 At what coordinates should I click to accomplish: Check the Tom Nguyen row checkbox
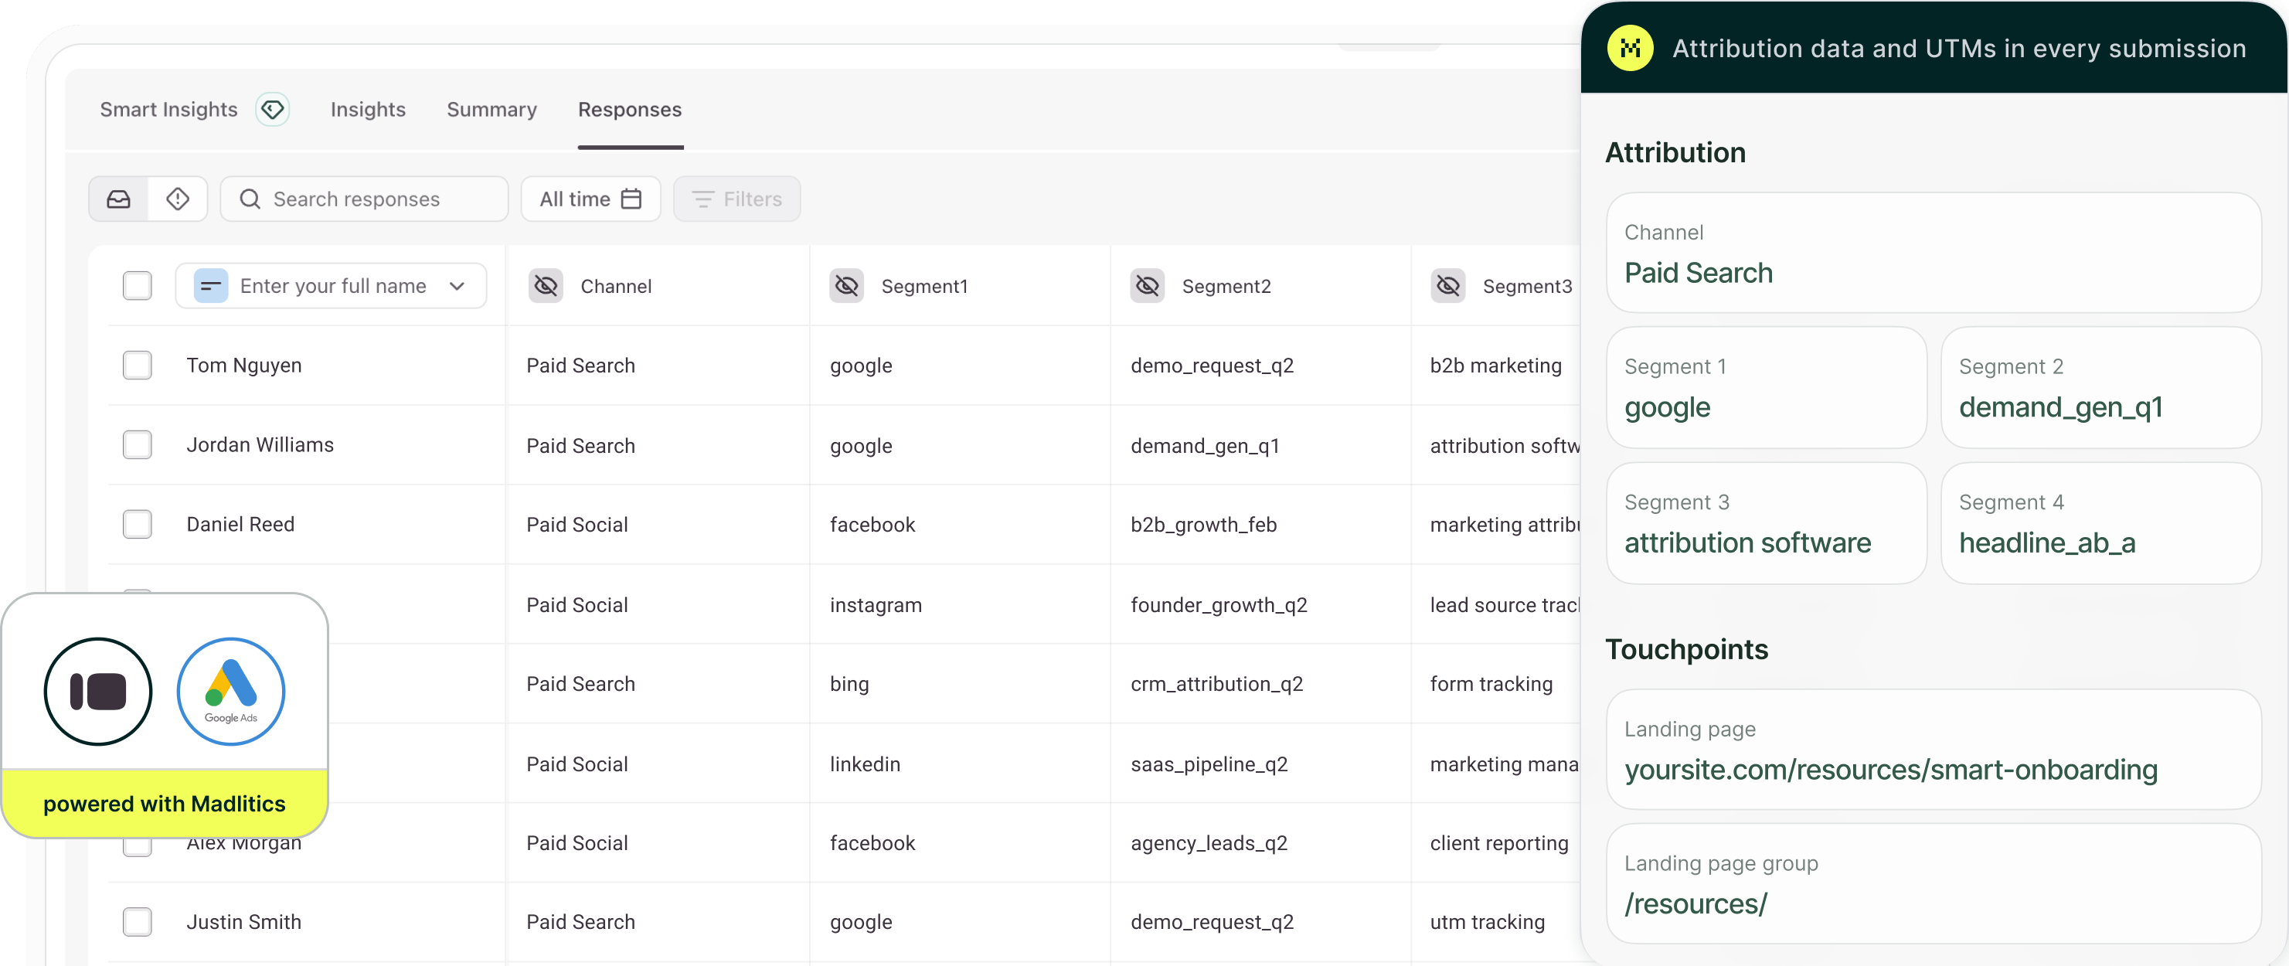point(137,366)
